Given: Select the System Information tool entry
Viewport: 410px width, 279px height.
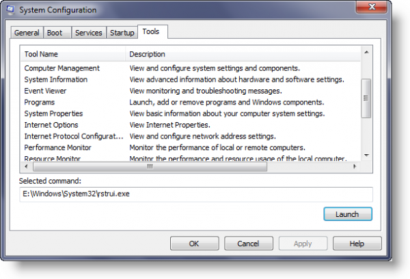Looking at the screenshot, I should click(56, 80).
